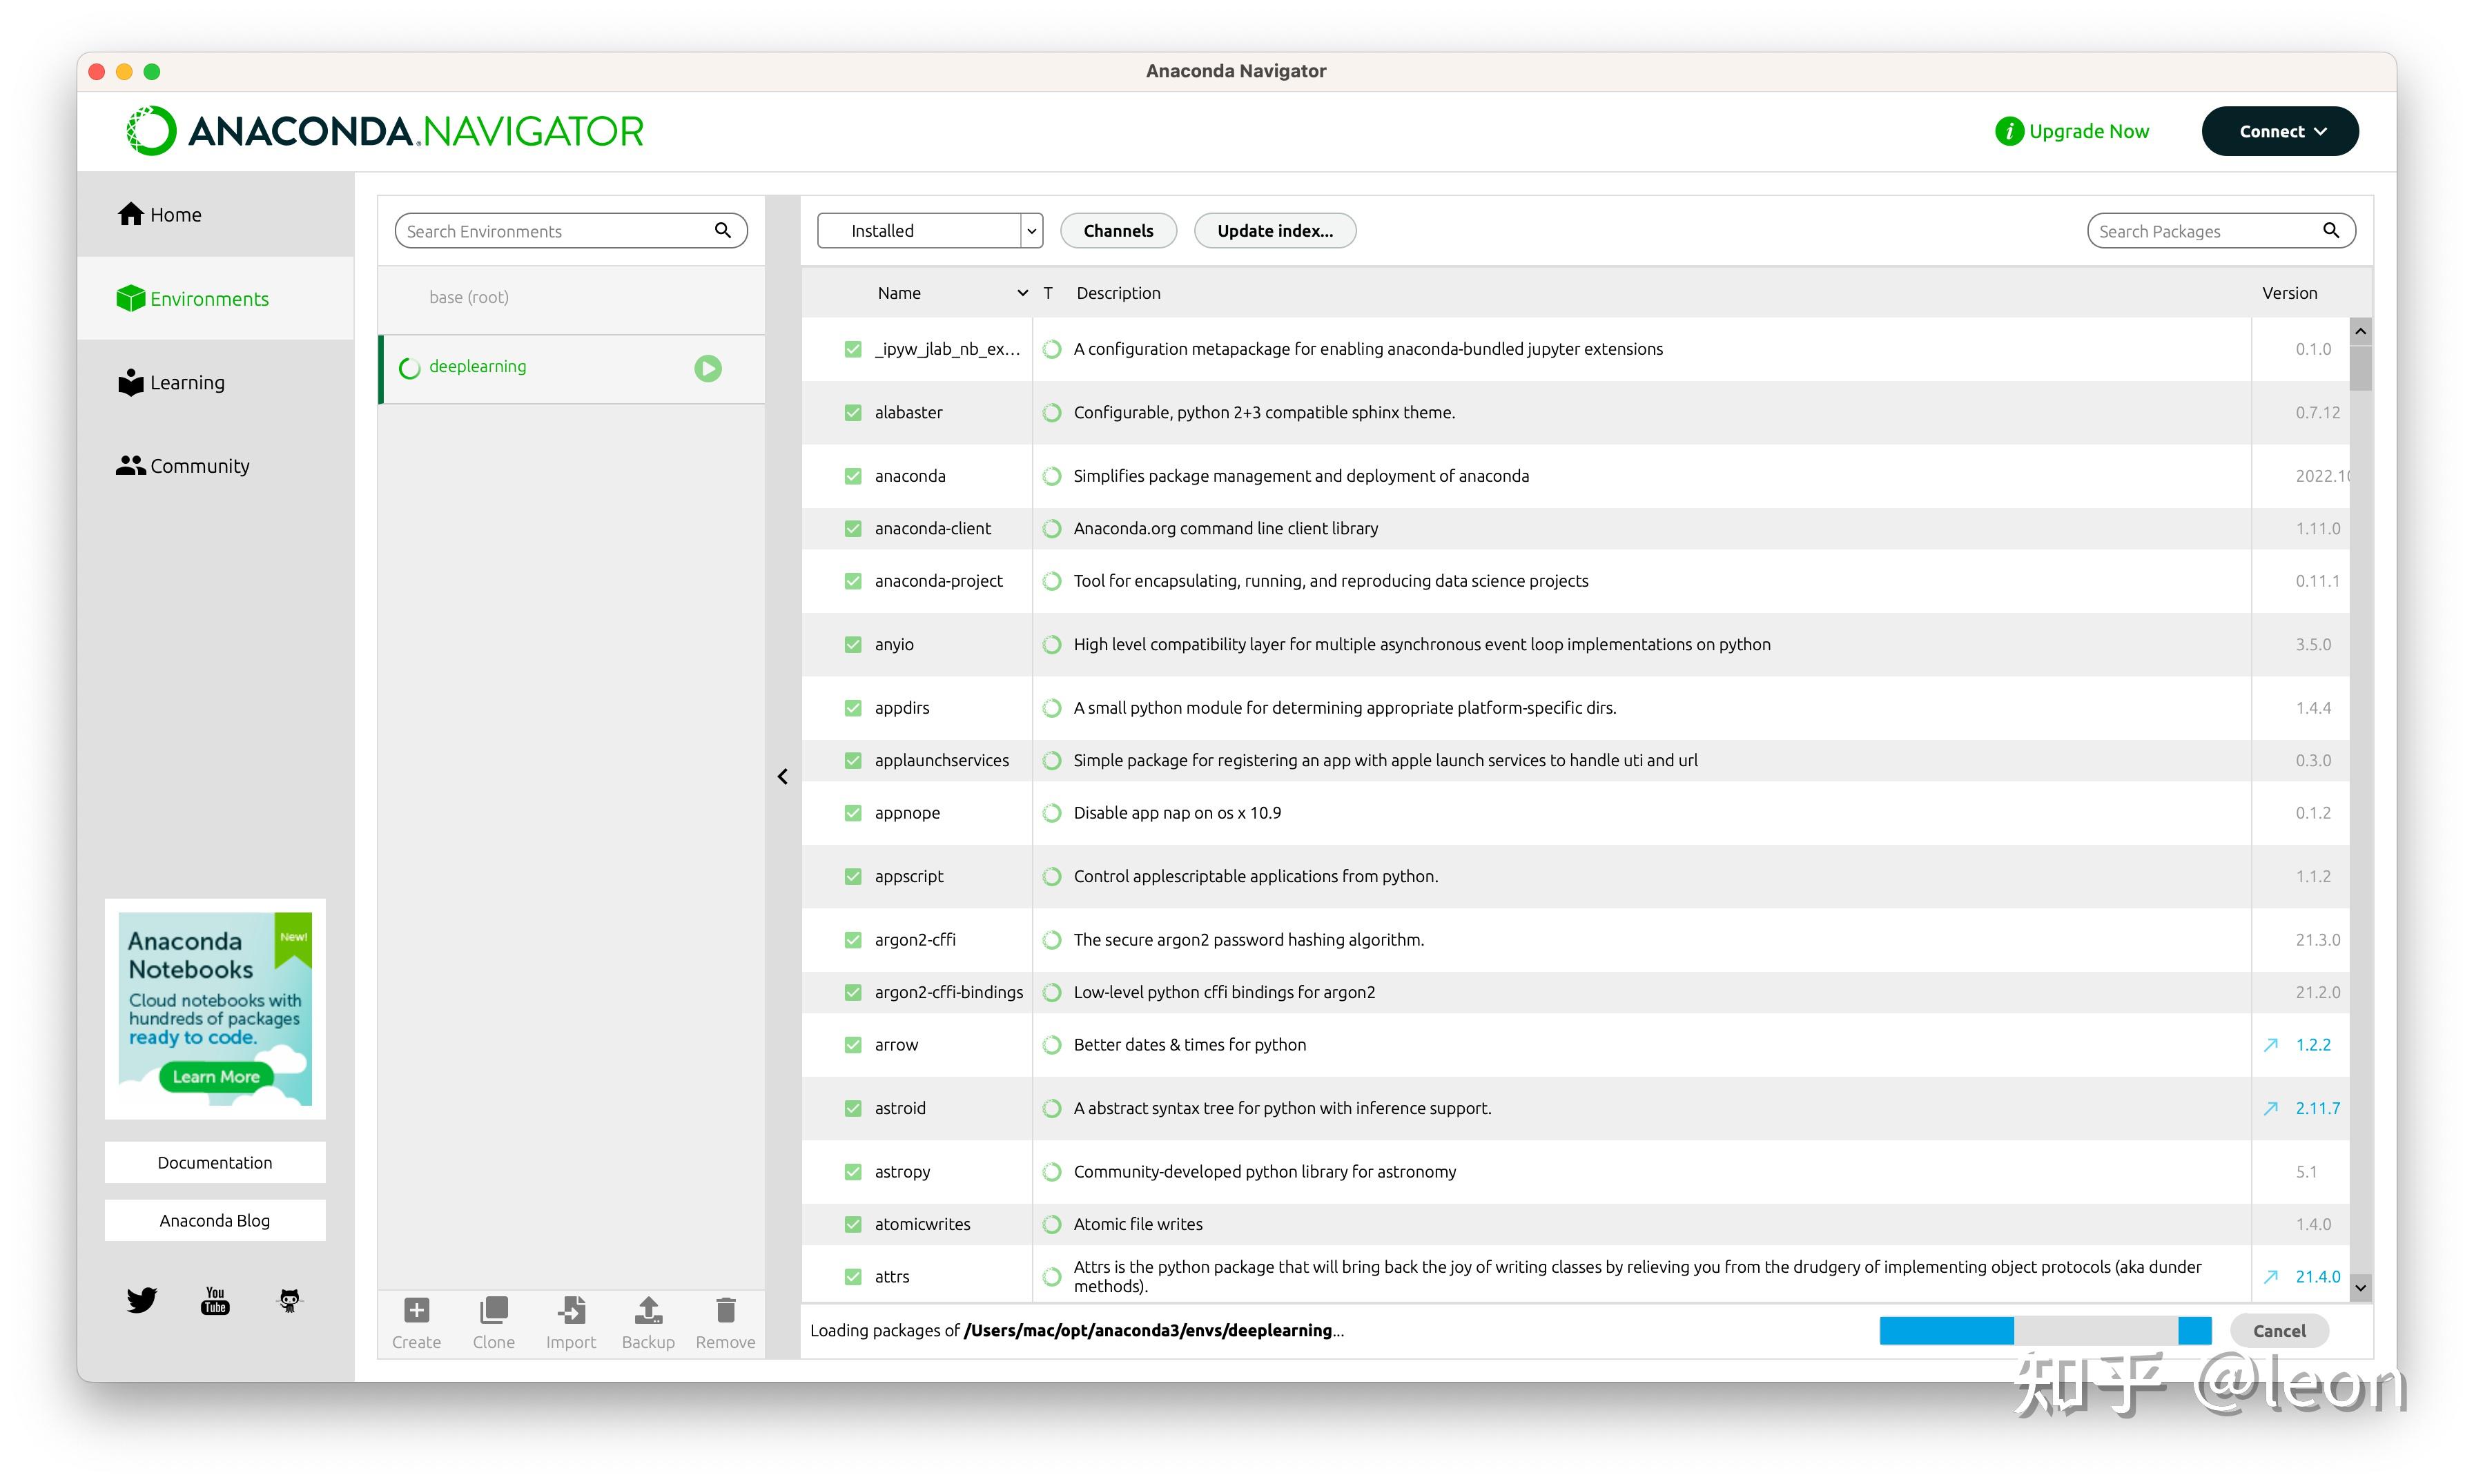Toggle the anaconda package checkbox
2474x1484 pixels.
click(x=853, y=476)
